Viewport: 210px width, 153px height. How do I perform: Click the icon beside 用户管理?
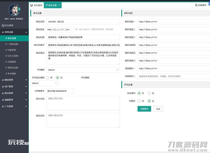(3, 87)
